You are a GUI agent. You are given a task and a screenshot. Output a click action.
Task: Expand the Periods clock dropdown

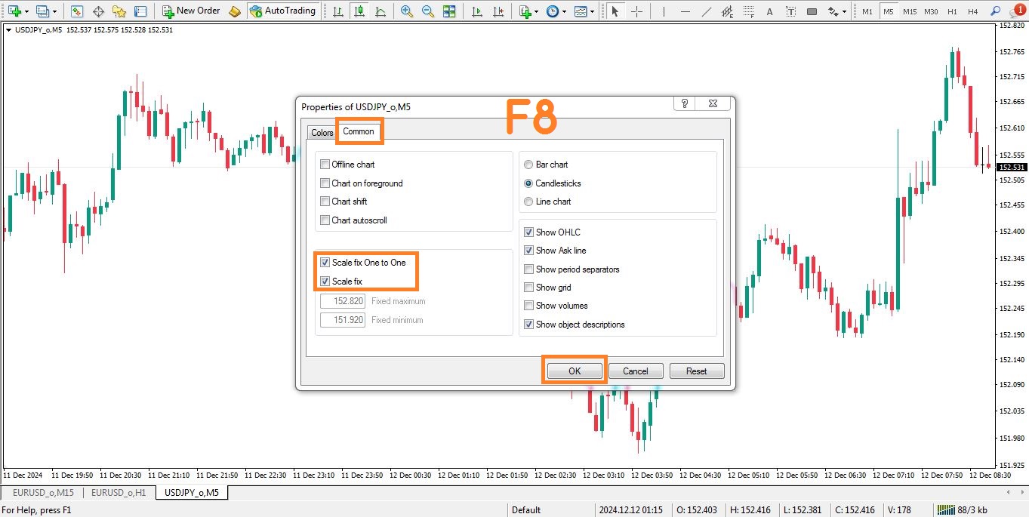click(x=563, y=11)
